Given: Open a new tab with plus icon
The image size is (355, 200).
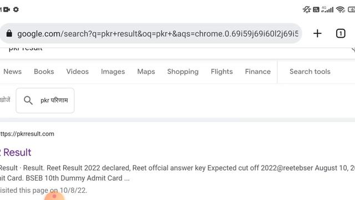Looking at the screenshot, I should pos(317,33).
